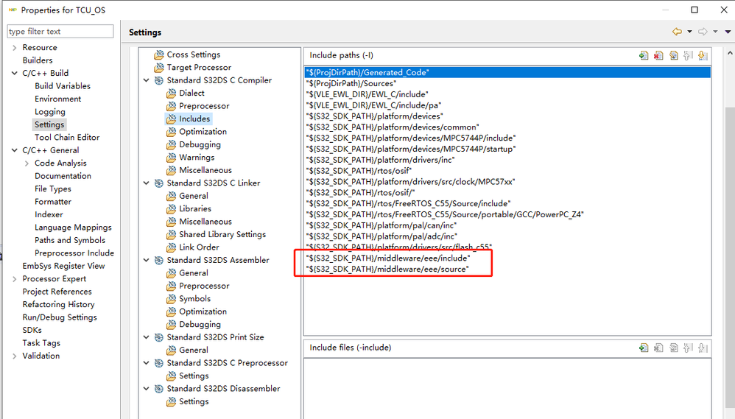Image resolution: width=735 pixels, height=419 pixels.
Task: Click the Warnings option icon
Action: (172, 158)
